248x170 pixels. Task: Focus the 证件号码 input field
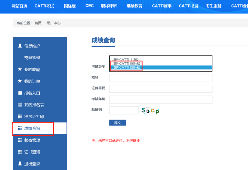161,89
